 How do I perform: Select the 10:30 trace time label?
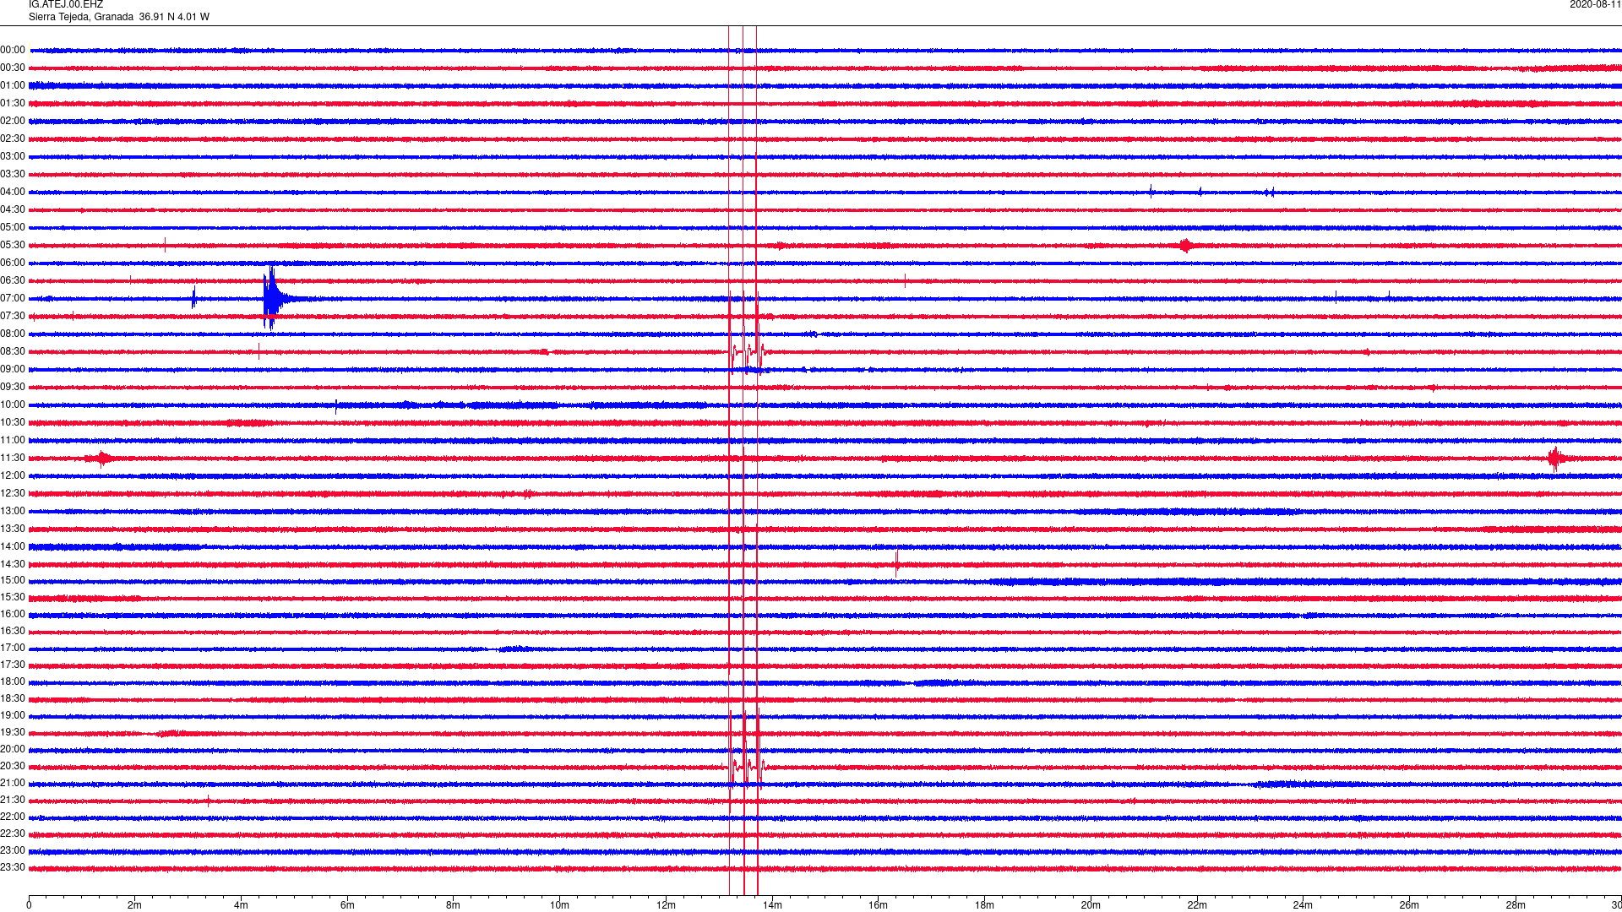tap(13, 423)
